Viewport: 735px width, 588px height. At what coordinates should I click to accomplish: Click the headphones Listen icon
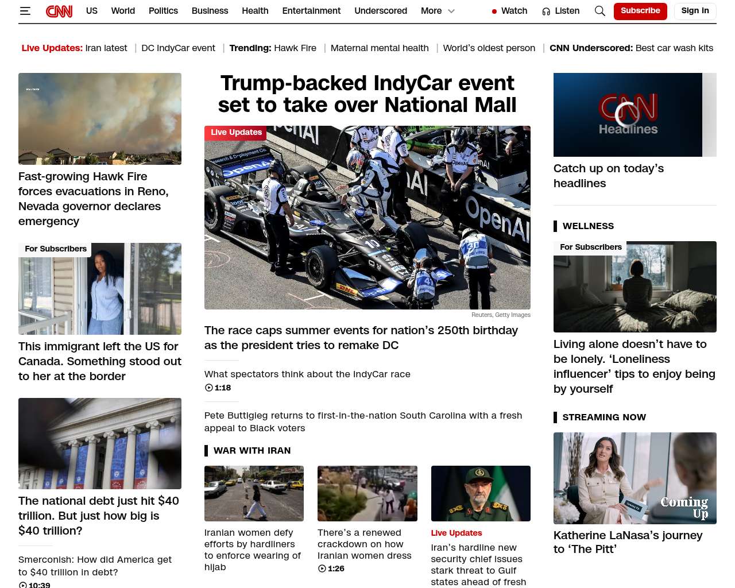tap(546, 11)
